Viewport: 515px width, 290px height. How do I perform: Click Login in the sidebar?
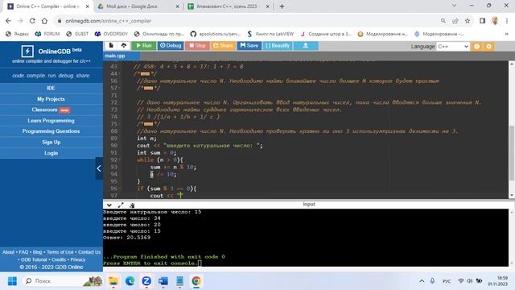pyautogui.click(x=51, y=153)
